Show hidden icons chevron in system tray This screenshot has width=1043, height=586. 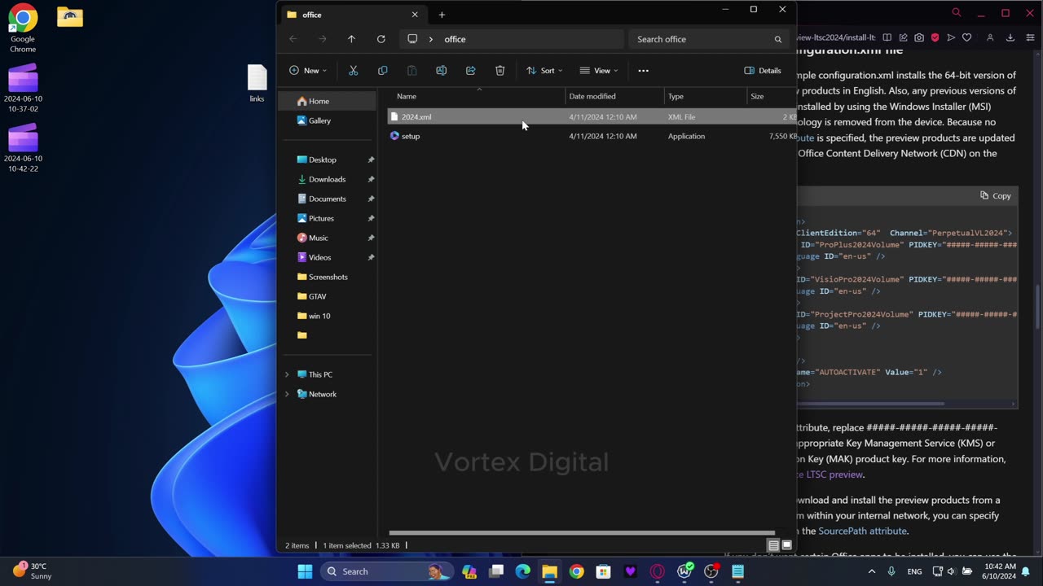pyautogui.click(x=872, y=571)
